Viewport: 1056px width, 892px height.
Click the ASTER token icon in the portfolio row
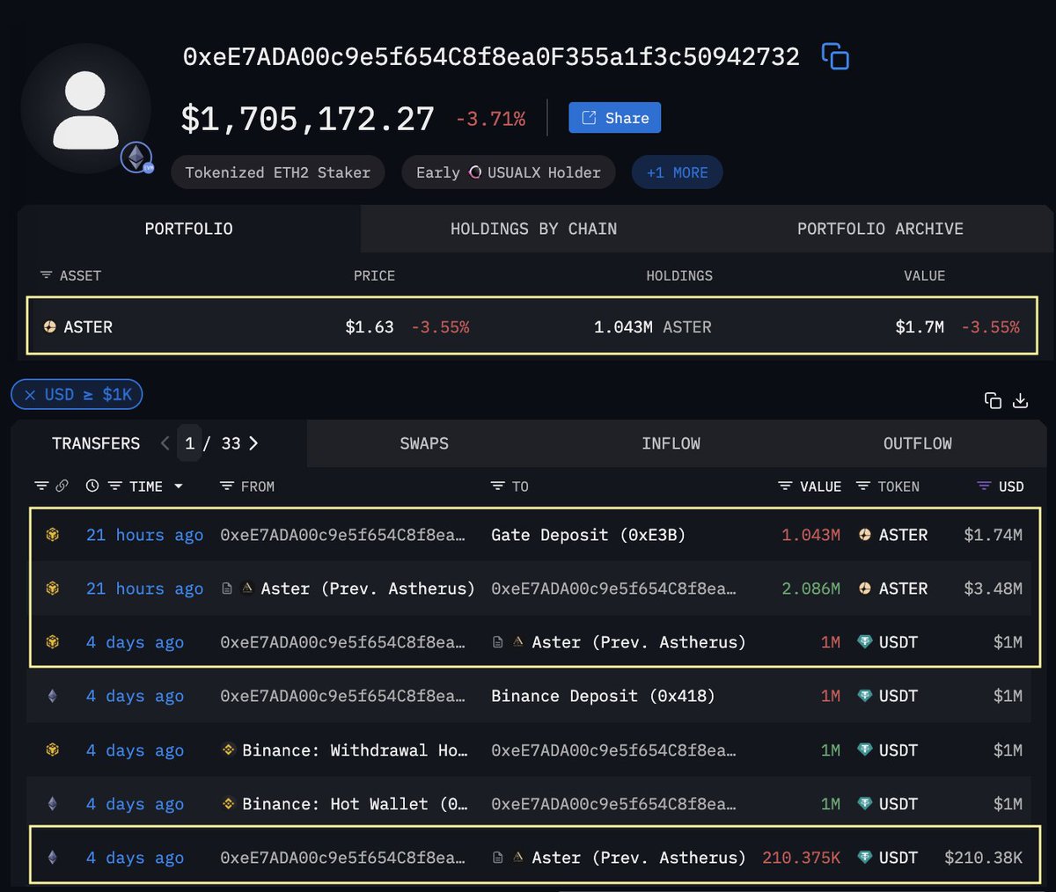click(50, 327)
